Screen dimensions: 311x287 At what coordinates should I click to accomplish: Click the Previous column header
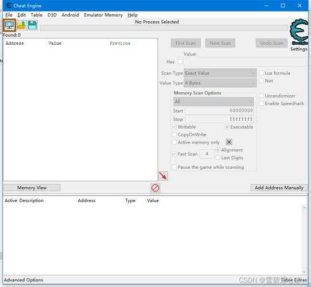[120, 43]
